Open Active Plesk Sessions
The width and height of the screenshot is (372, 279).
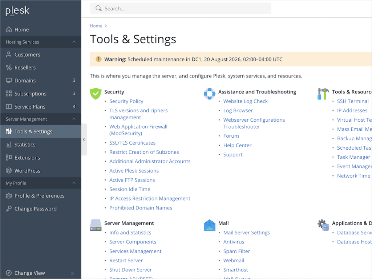coord(134,171)
